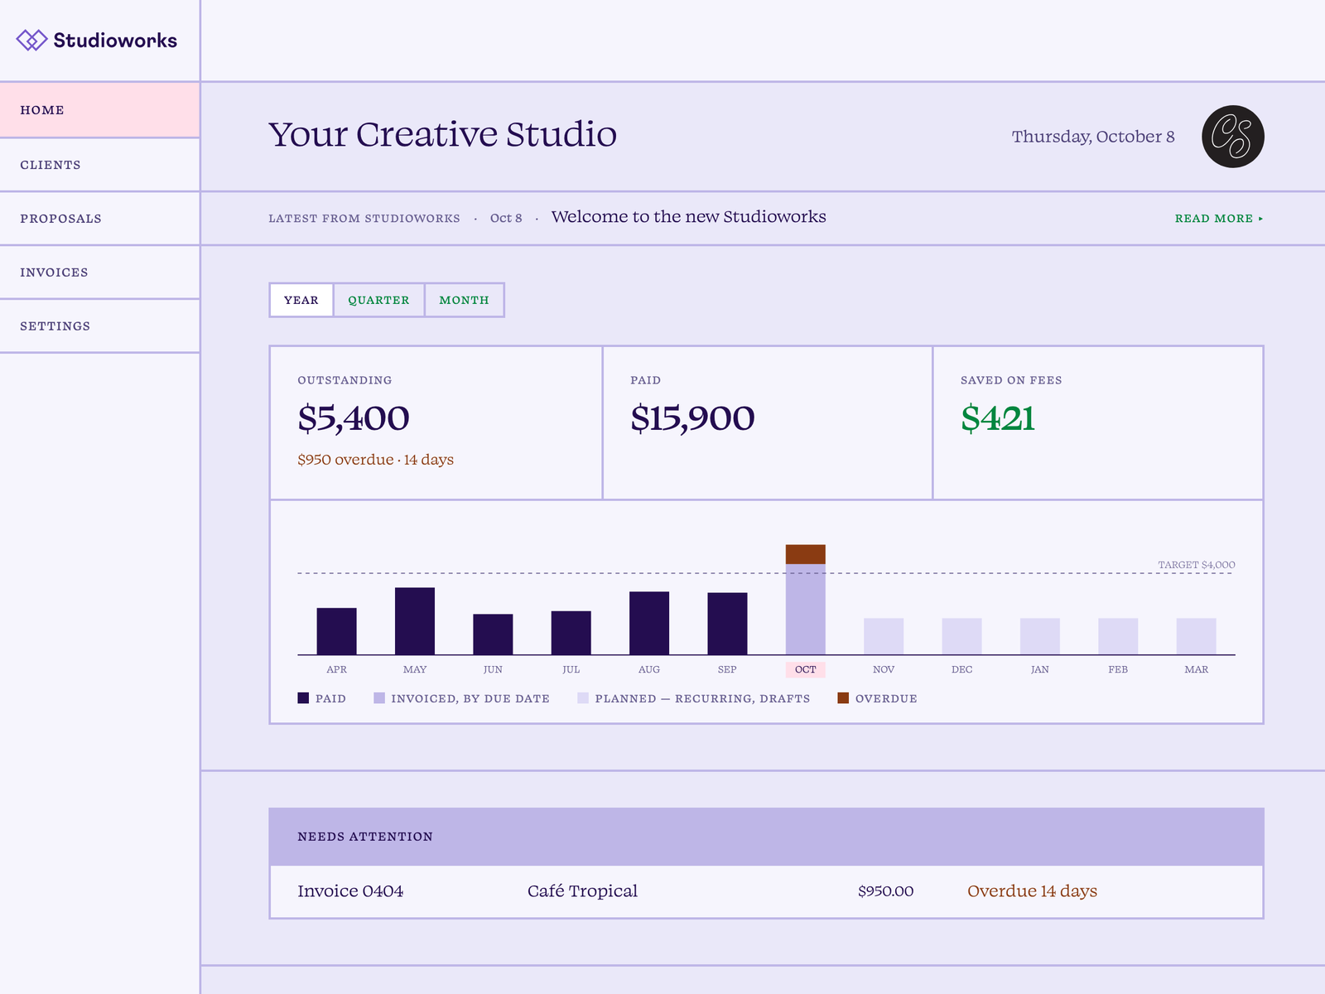Click the Paid legend swatch
This screenshot has height=994, width=1325.
click(303, 698)
